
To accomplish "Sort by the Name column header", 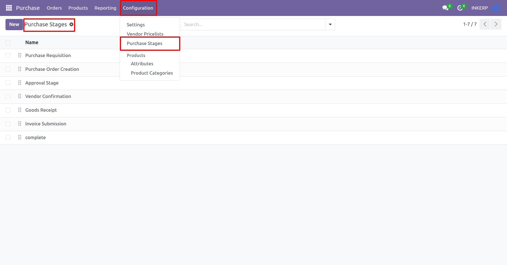I will (32, 43).
